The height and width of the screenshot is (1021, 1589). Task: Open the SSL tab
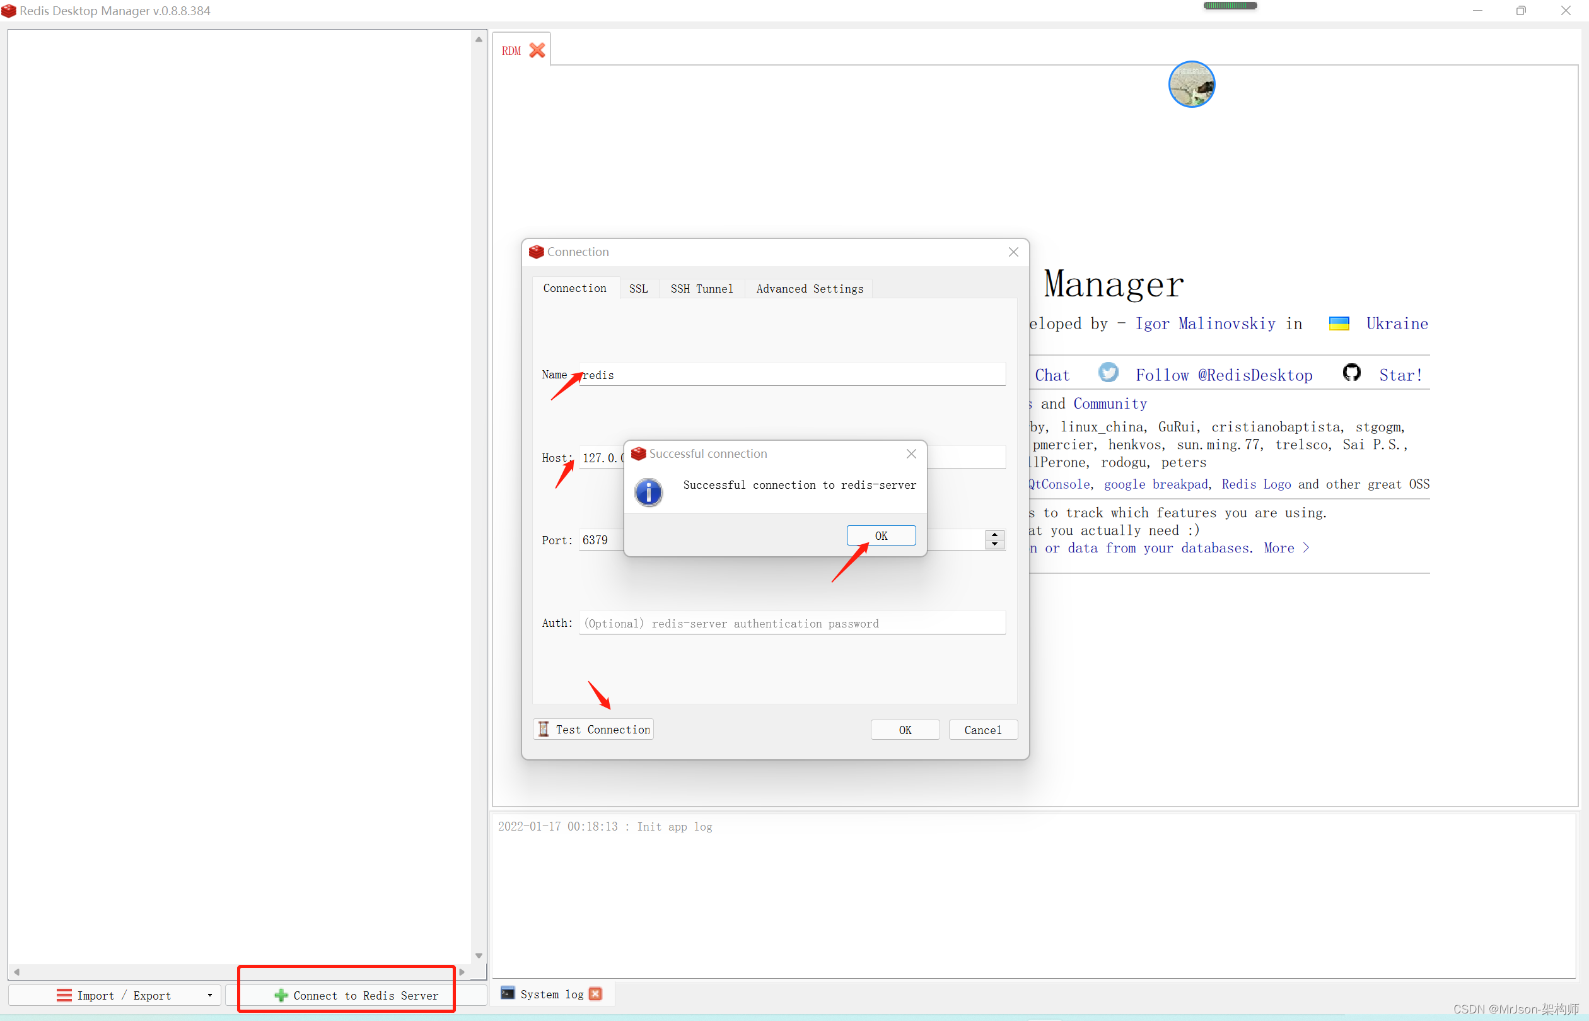(x=638, y=288)
